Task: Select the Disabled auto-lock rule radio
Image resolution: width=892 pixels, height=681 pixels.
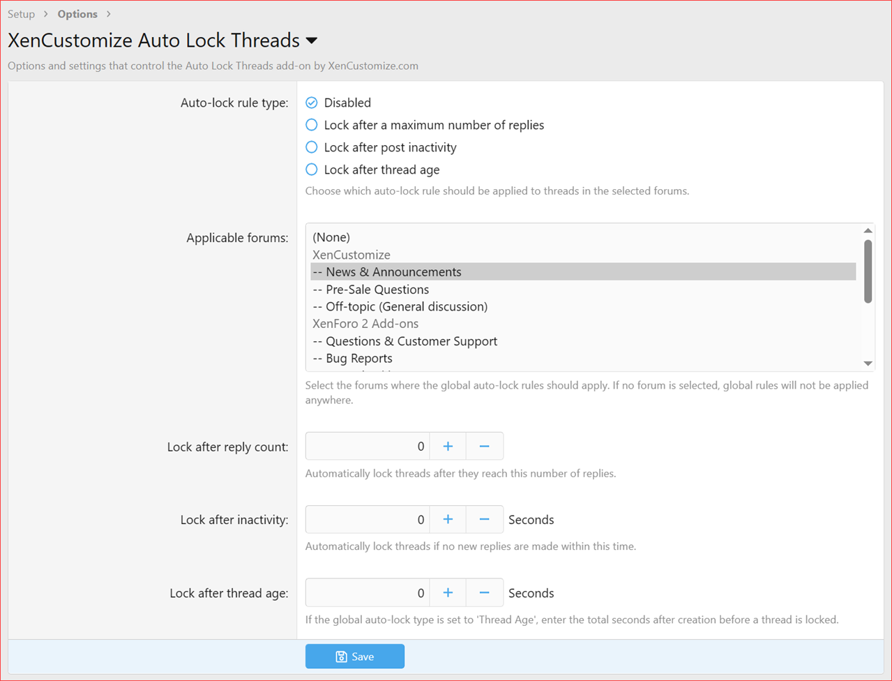Action: coord(312,103)
